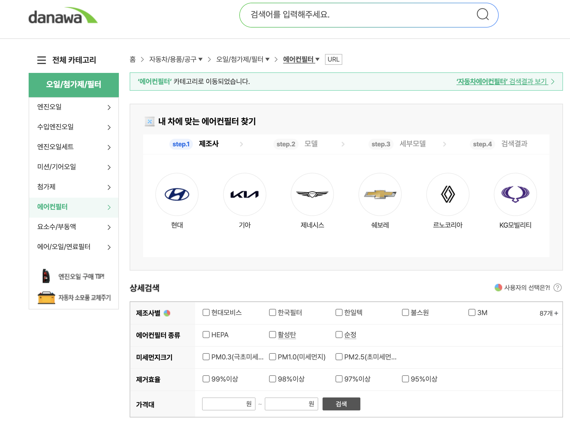This screenshot has height=425, width=570.
Task: Choose the Genesis winged logo
Action: click(312, 194)
